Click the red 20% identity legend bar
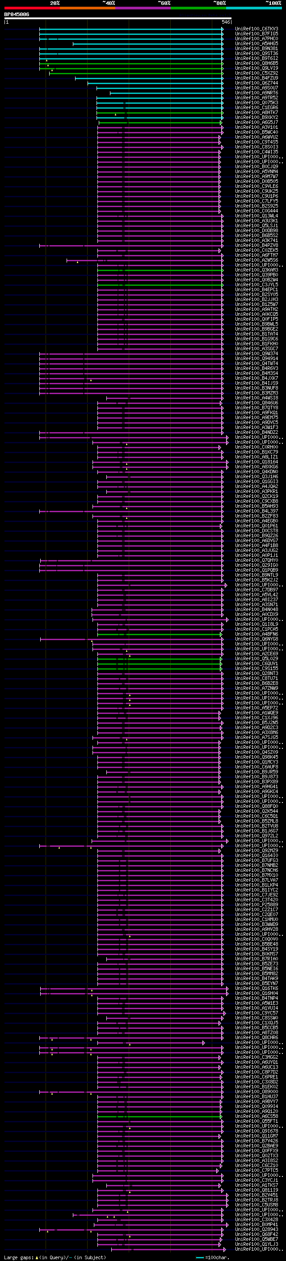The height and width of the screenshot is (1261, 286). pos(32,8)
